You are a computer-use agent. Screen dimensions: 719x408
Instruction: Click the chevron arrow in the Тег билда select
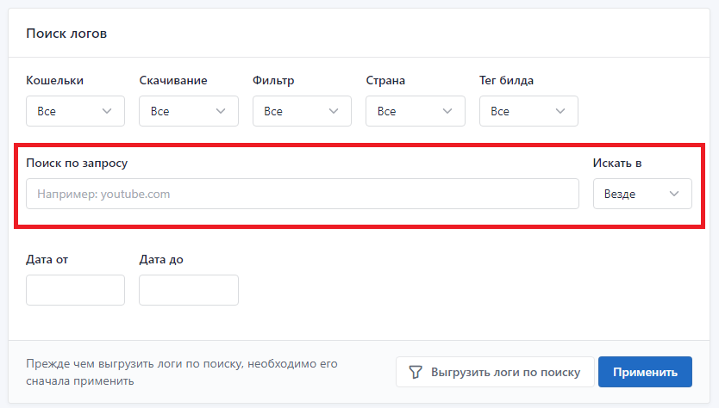point(560,111)
